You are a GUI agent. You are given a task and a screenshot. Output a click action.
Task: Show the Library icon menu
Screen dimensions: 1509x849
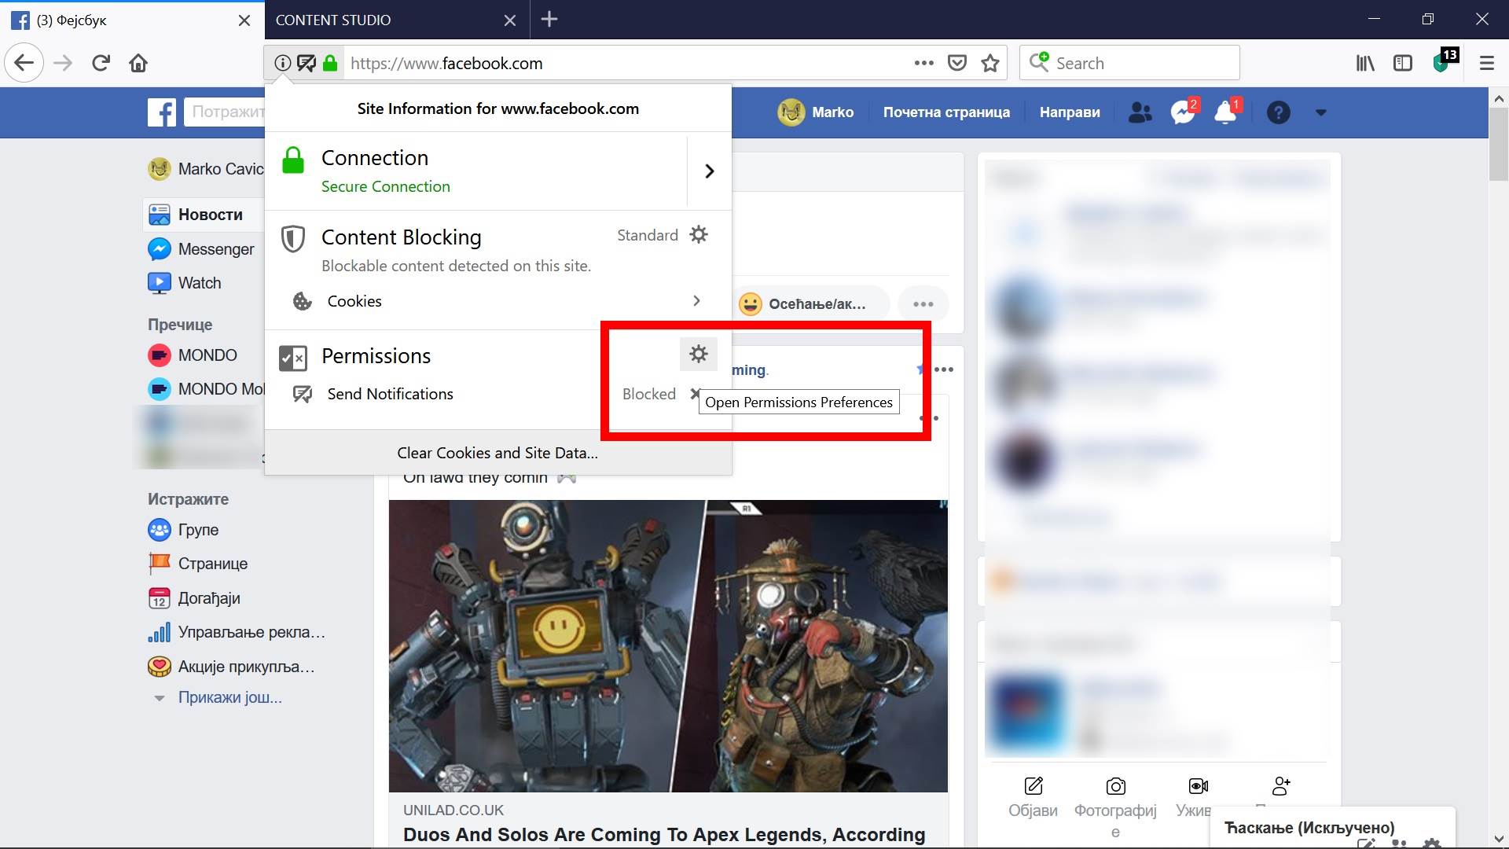click(x=1365, y=64)
